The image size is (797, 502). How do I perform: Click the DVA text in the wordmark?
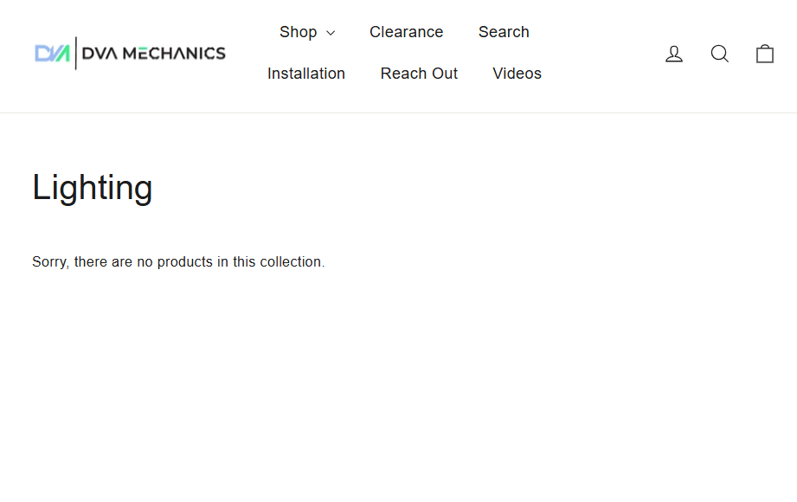[100, 54]
